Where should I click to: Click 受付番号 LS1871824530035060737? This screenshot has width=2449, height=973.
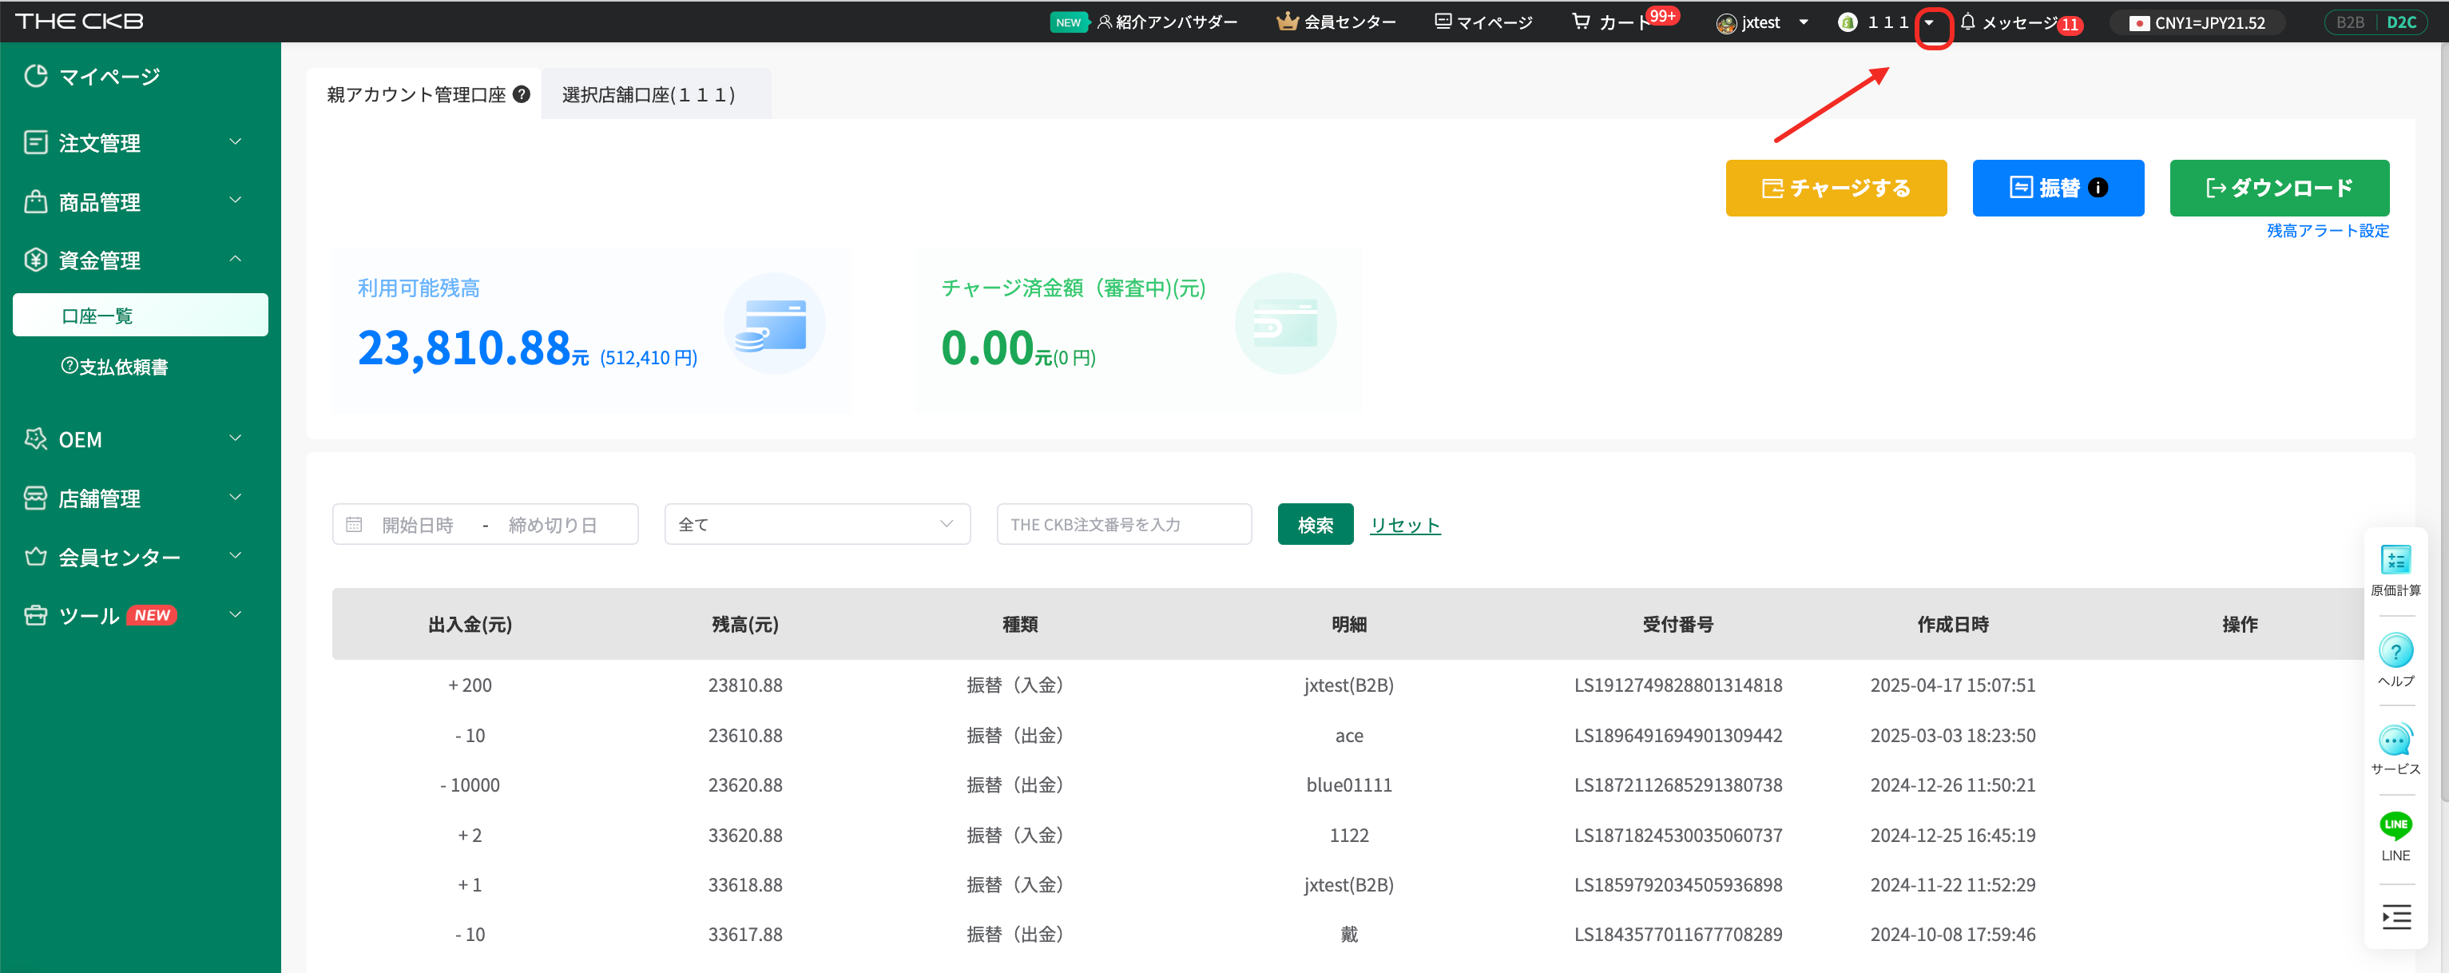tap(1677, 835)
